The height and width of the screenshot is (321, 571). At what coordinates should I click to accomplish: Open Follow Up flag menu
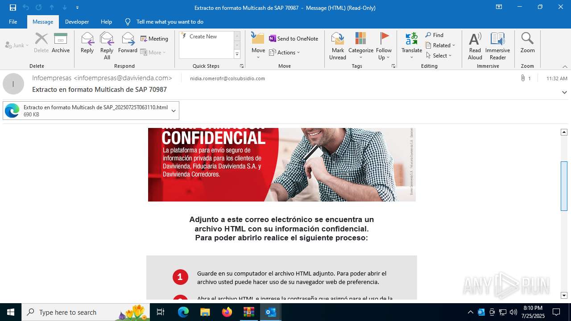pyautogui.click(x=384, y=46)
